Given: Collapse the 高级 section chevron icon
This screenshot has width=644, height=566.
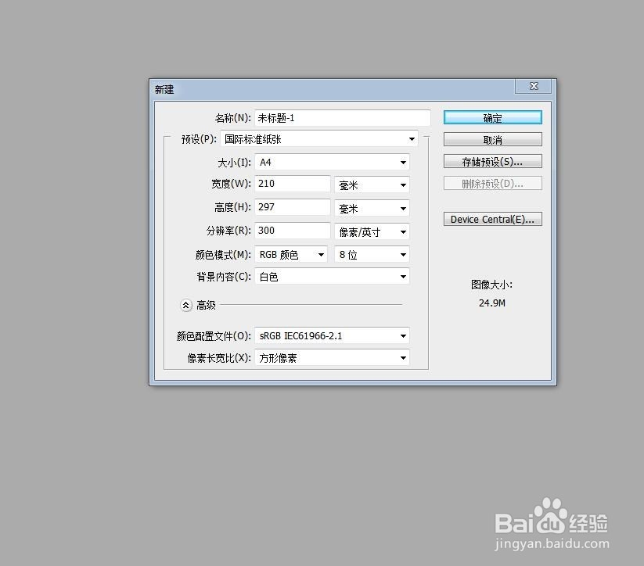Looking at the screenshot, I should pos(186,306).
